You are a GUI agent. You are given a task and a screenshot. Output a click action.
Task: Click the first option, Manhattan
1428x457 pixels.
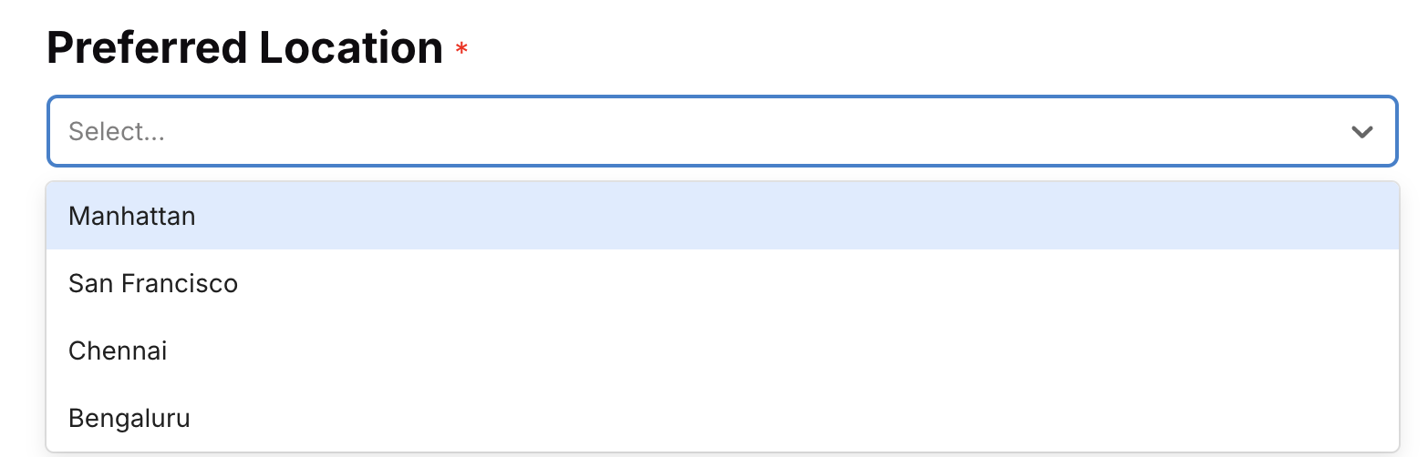pos(132,217)
